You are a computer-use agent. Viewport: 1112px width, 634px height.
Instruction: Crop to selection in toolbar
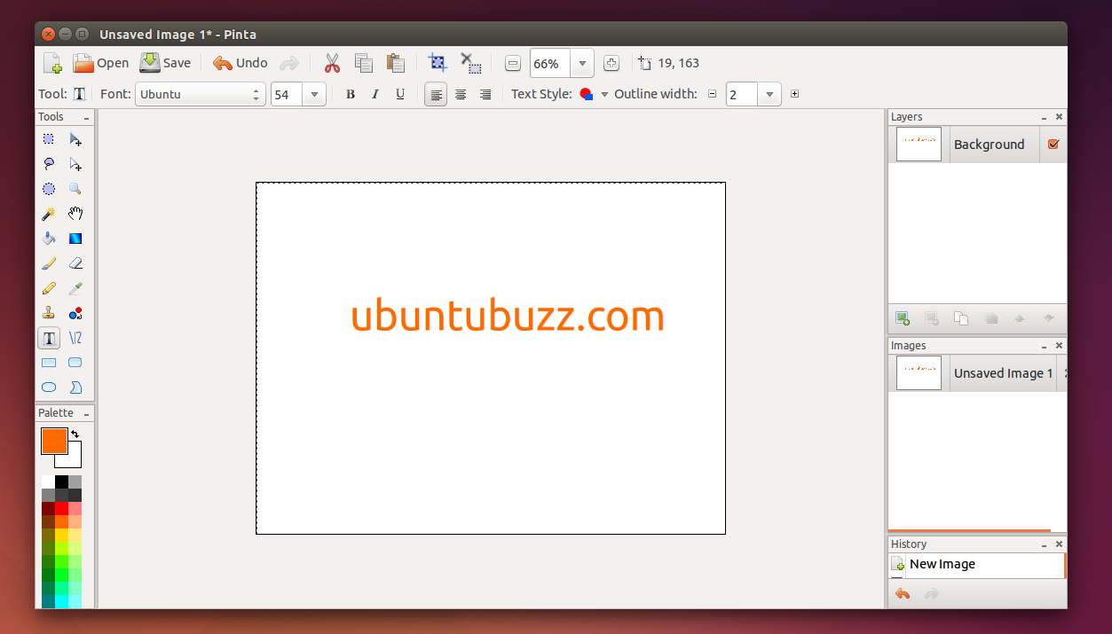438,62
